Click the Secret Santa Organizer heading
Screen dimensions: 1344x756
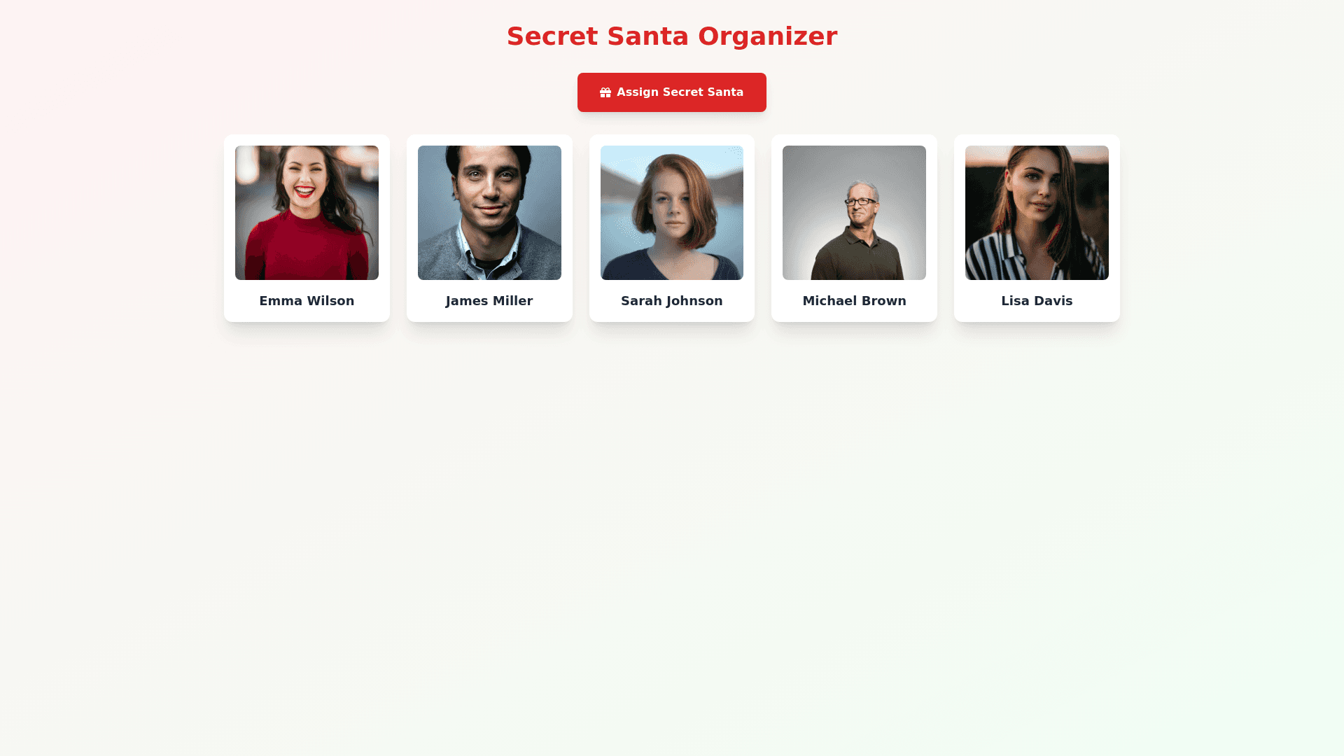(672, 36)
